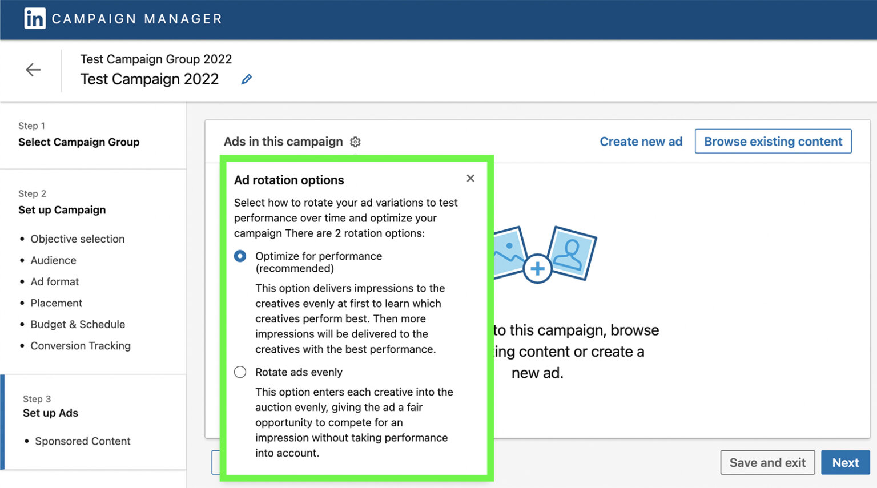Viewport: 877px width, 488px height.
Task: Click the add image plus illustration
Action: [x=537, y=268]
